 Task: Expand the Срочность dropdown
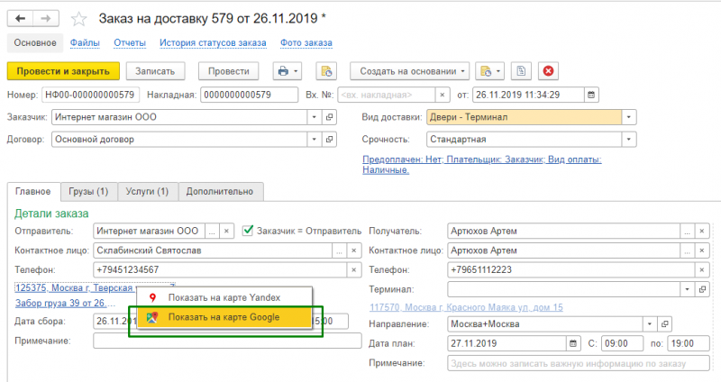629,140
